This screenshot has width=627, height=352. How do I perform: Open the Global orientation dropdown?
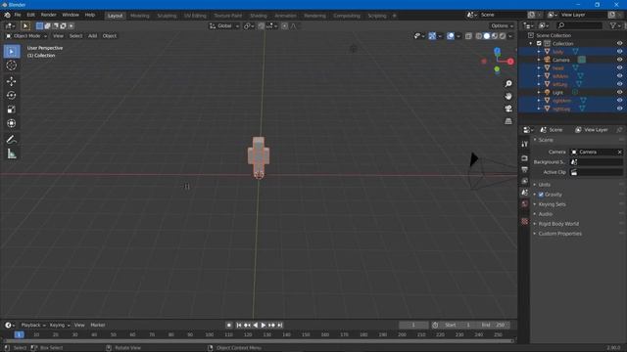click(x=224, y=26)
